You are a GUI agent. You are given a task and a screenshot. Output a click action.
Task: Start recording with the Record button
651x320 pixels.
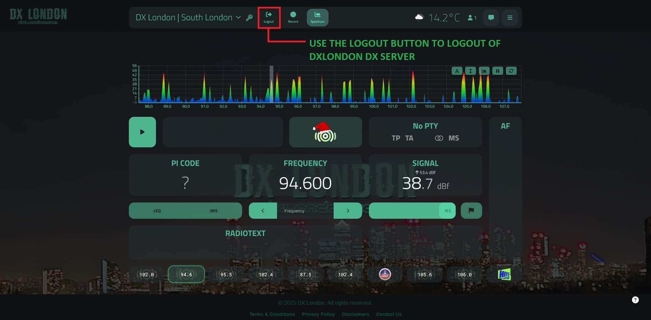click(x=293, y=17)
